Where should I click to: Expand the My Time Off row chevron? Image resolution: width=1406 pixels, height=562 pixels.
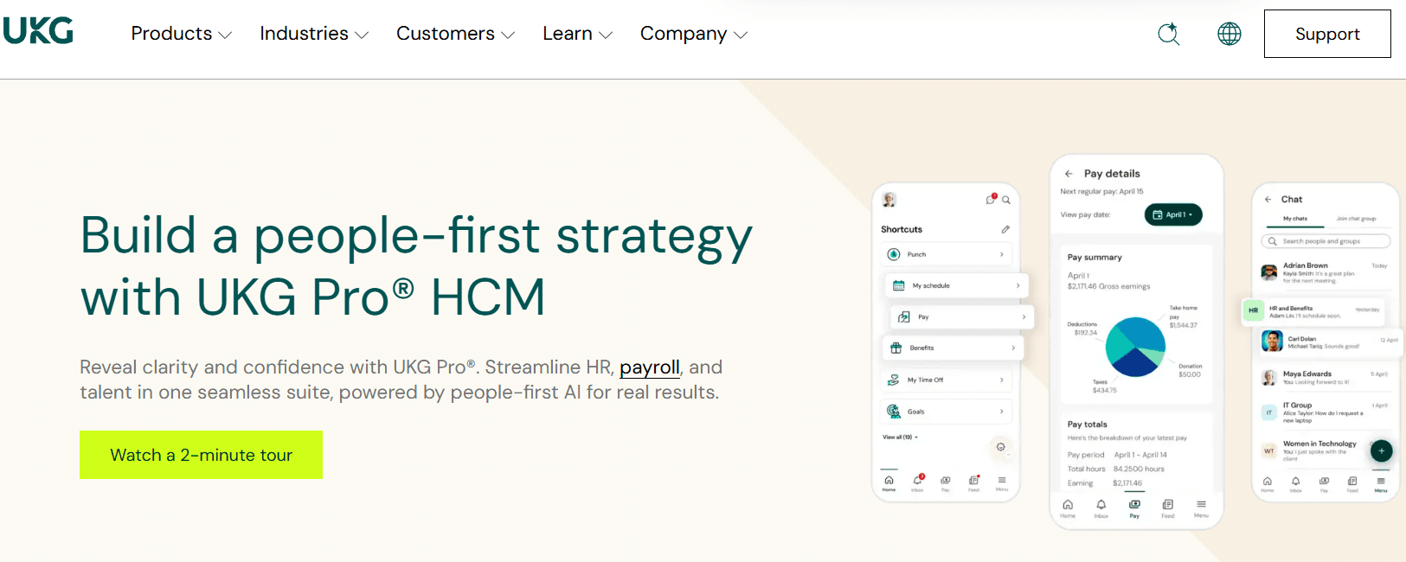[1002, 380]
